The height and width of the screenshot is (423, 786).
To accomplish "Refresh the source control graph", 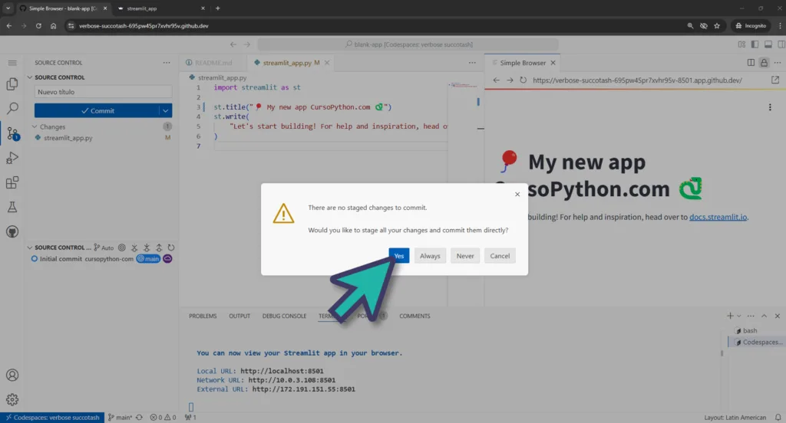I will coord(171,248).
